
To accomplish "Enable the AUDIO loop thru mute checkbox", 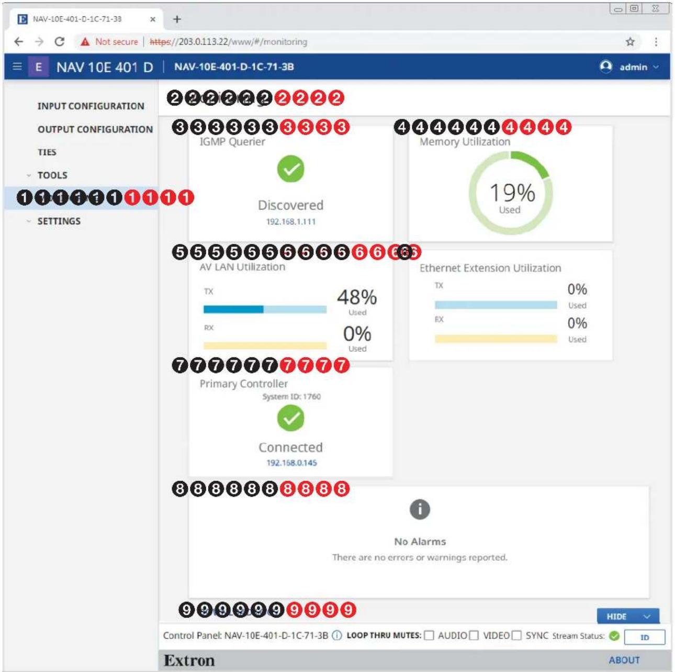I will [x=429, y=635].
